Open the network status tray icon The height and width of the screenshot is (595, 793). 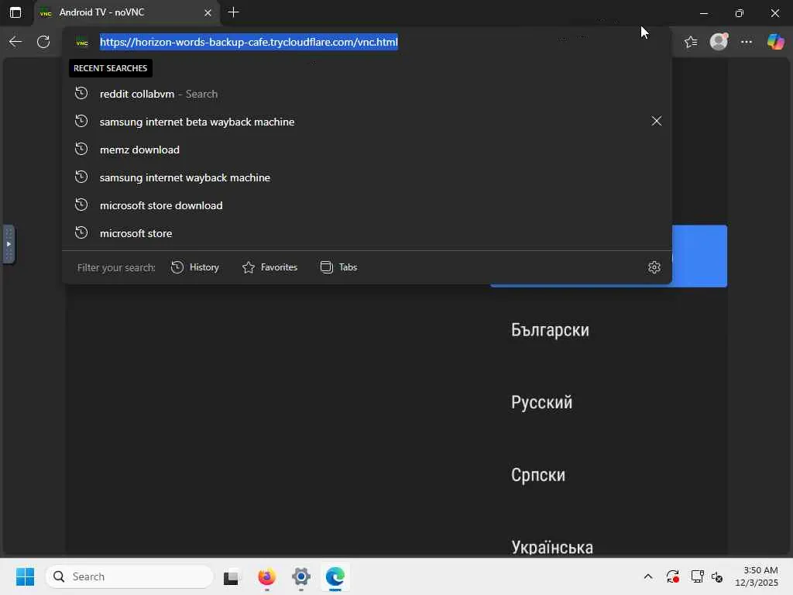point(697,576)
